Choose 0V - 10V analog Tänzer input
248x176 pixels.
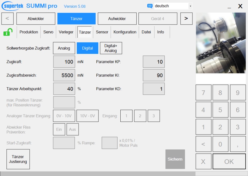(x=64, y=116)
